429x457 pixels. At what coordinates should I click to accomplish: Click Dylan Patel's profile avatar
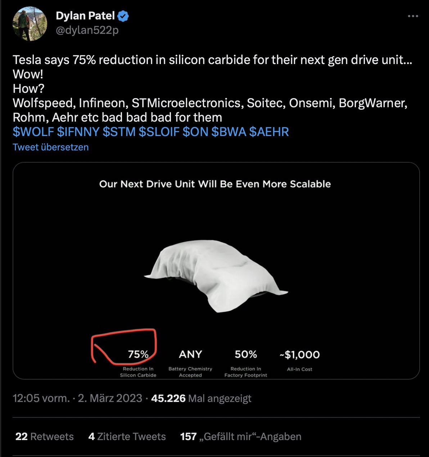pos(30,23)
